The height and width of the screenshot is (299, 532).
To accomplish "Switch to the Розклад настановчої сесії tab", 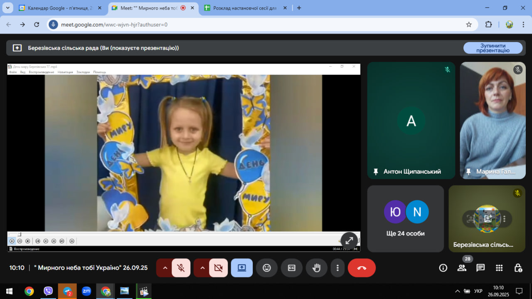I will (244, 8).
